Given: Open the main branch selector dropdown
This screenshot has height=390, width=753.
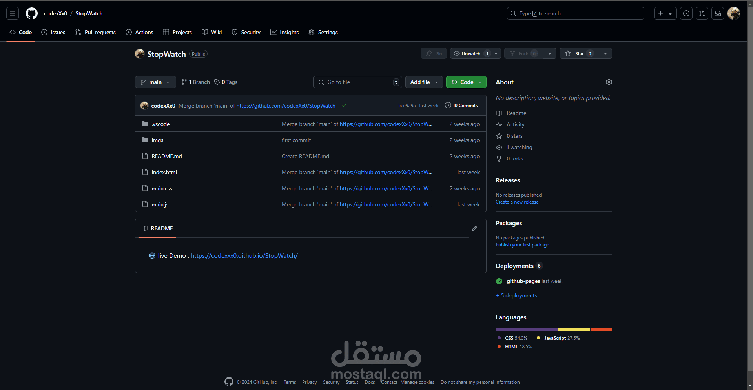Looking at the screenshot, I should [155, 82].
